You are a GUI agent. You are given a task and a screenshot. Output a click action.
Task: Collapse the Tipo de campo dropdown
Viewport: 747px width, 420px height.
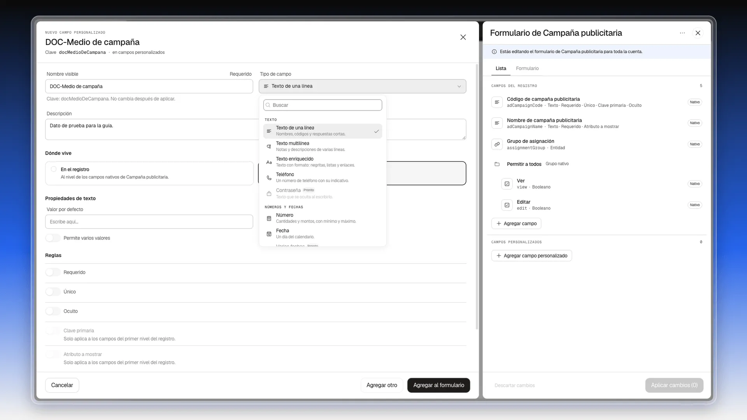point(362,86)
